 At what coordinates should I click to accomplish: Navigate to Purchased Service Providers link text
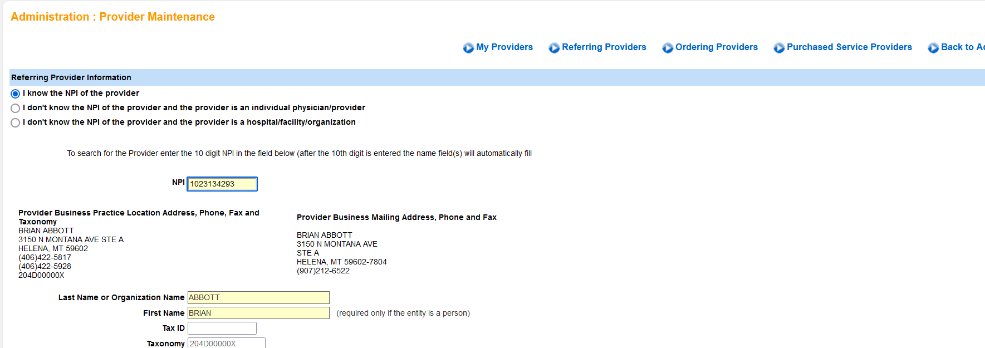849,47
